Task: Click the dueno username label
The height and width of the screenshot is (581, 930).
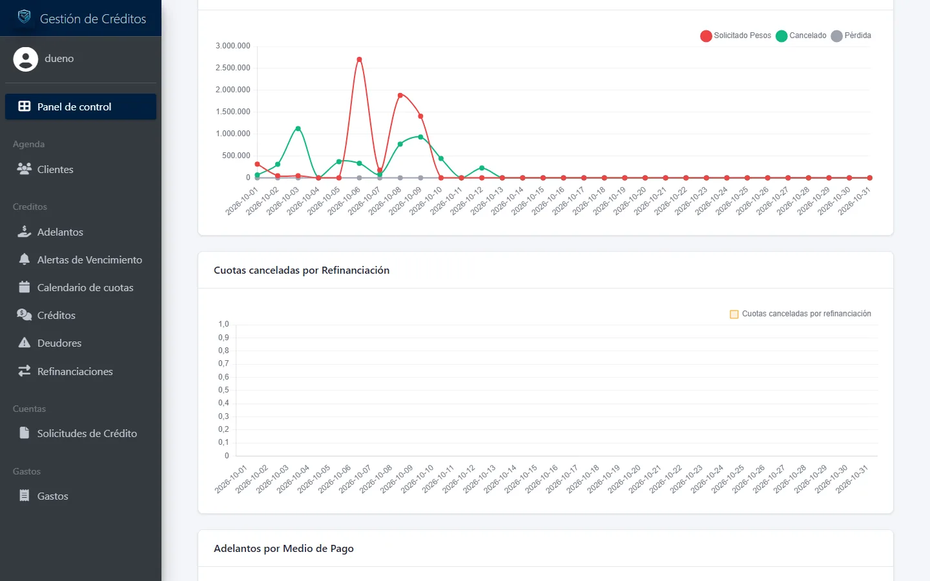Action: [59, 59]
